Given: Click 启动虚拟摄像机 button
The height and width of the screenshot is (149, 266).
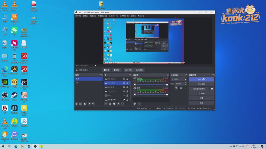Looking at the screenshot, I should tap(199, 89).
